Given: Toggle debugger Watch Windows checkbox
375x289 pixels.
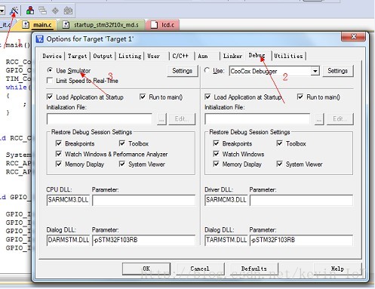Looking at the screenshot, I should click(216, 154).
